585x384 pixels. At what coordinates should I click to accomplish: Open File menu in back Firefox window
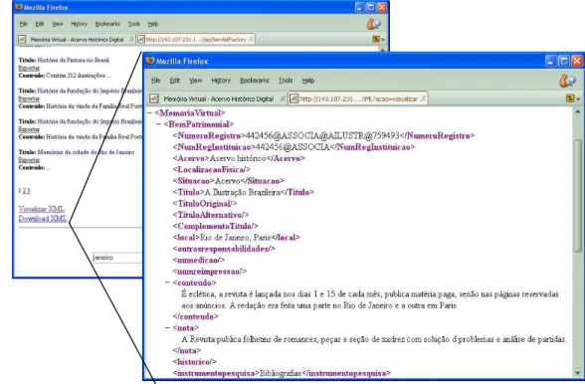tap(24, 24)
